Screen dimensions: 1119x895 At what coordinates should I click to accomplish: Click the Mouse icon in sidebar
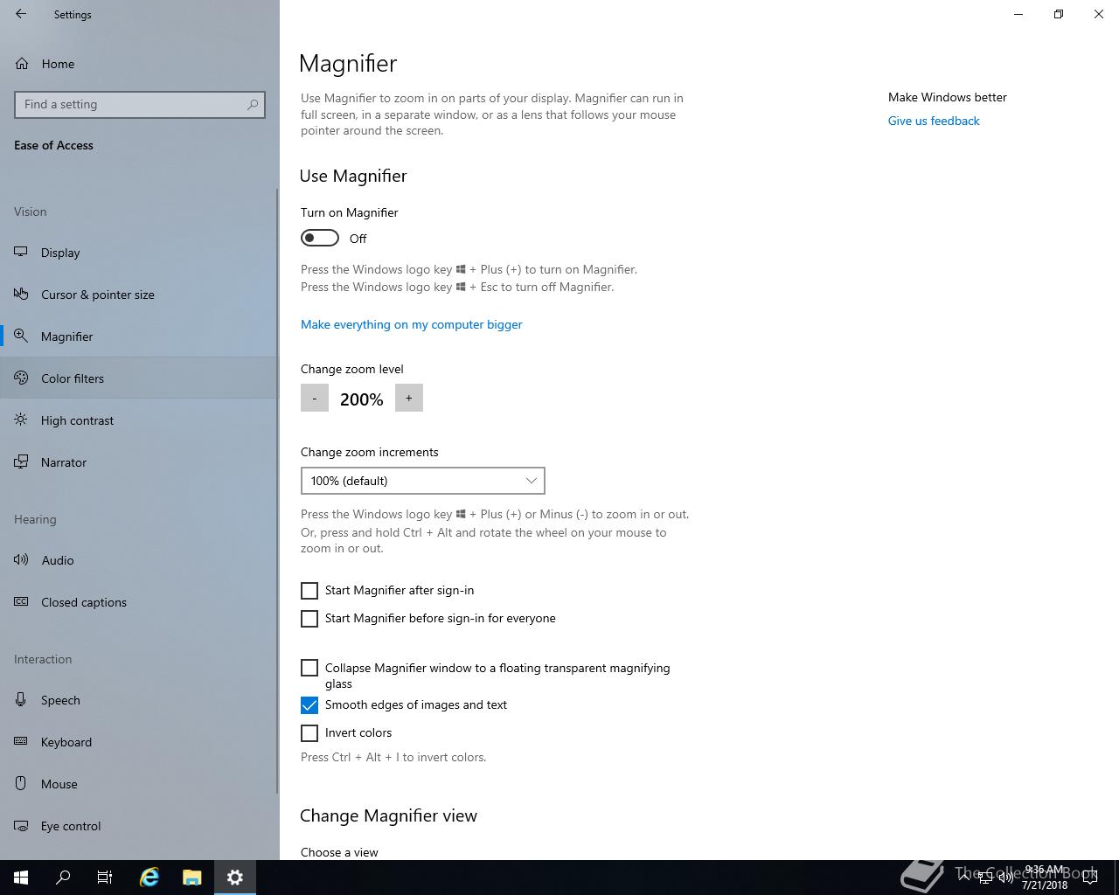[21, 784]
